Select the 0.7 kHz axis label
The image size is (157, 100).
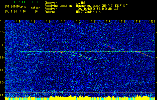coord(2,82)
